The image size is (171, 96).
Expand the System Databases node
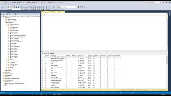tap(5, 19)
